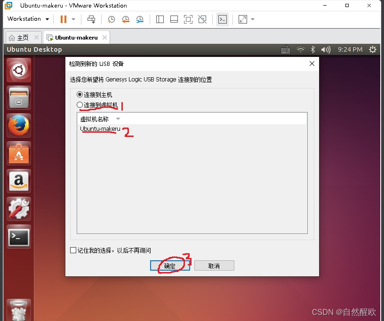This screenshot has width=384, height=321.
Task: Open the volume indicator in the Ubuntu panel
Action: tap(326, 49)
